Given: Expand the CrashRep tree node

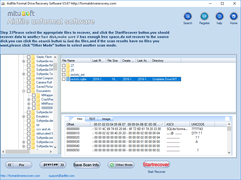Looking at the screenshot, I should coord(29,99).
